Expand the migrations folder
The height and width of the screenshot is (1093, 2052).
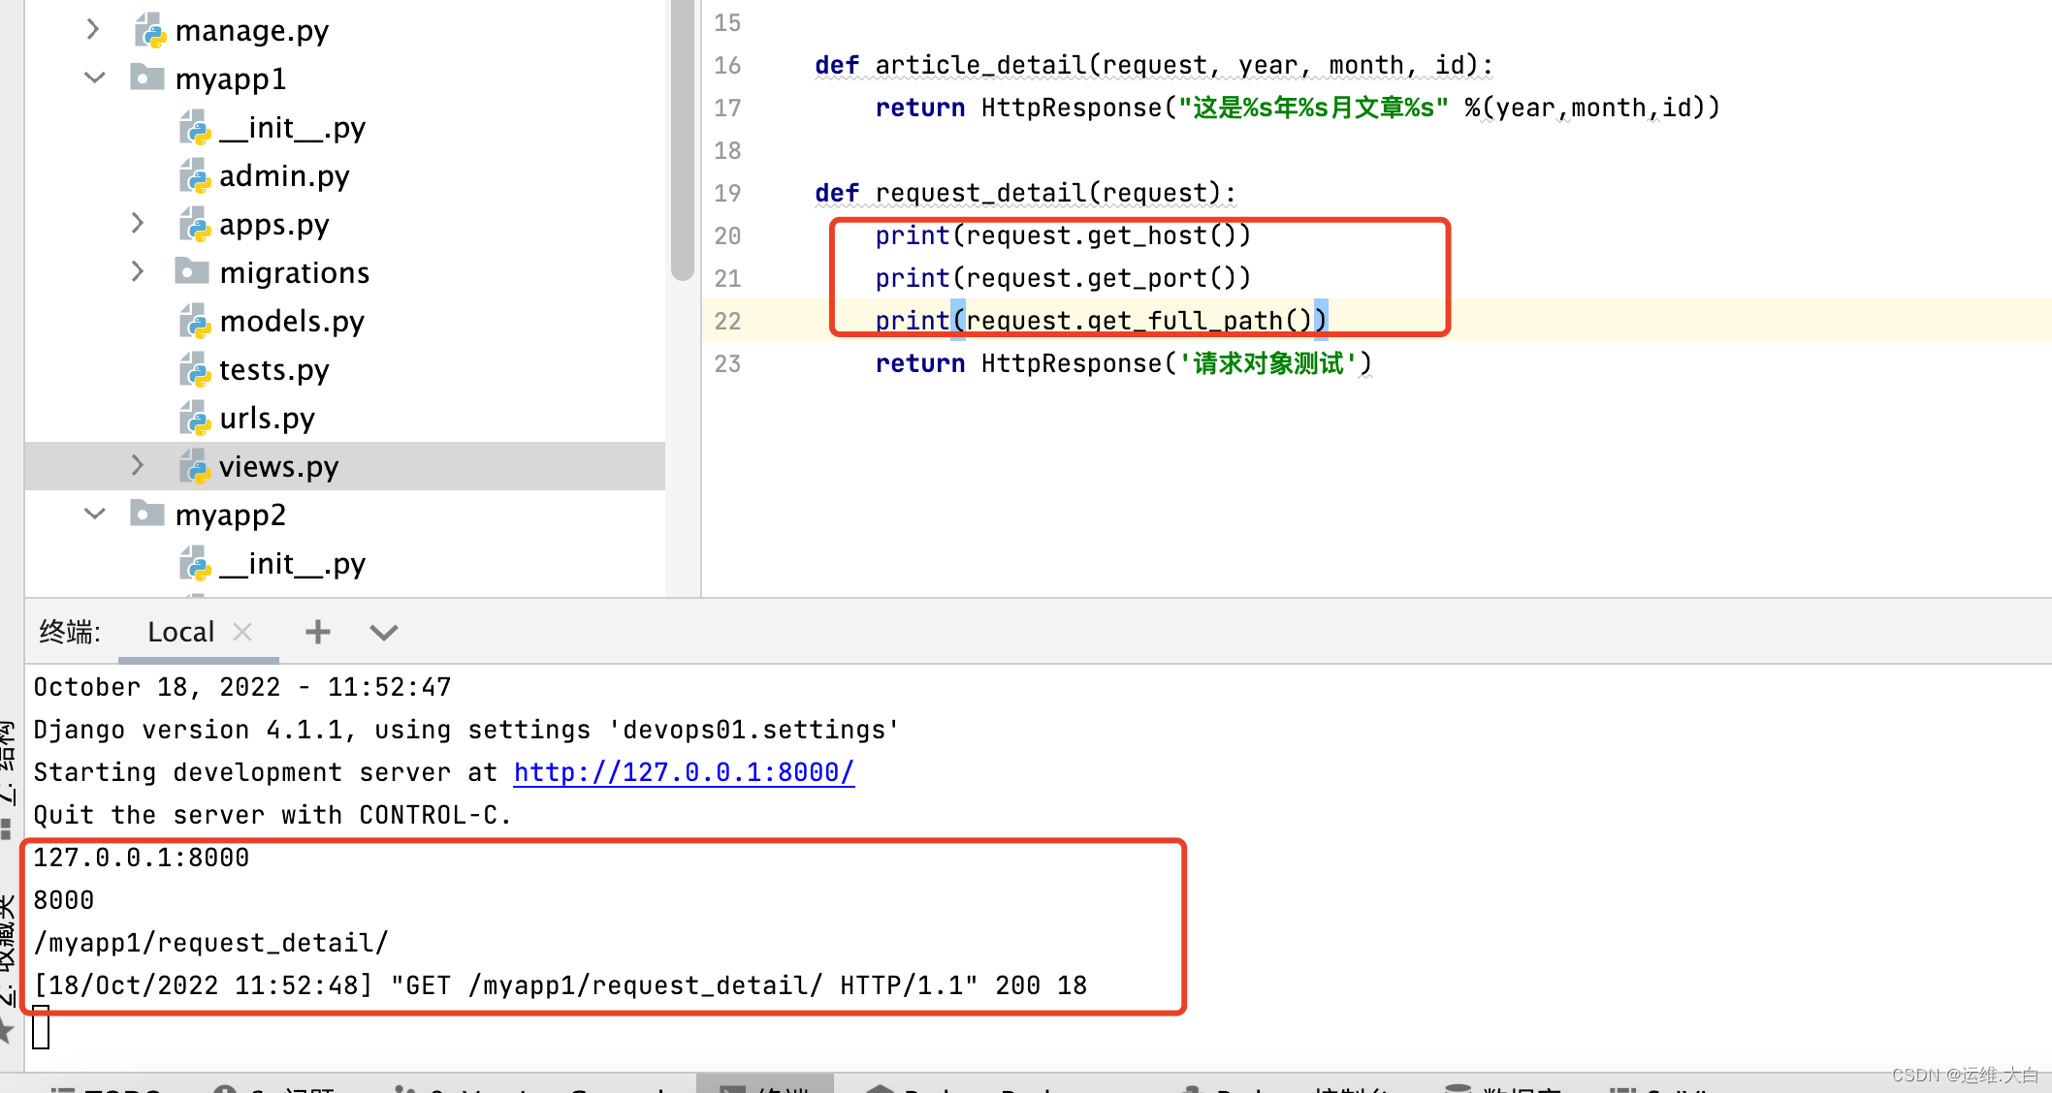[x=138, y=271]
